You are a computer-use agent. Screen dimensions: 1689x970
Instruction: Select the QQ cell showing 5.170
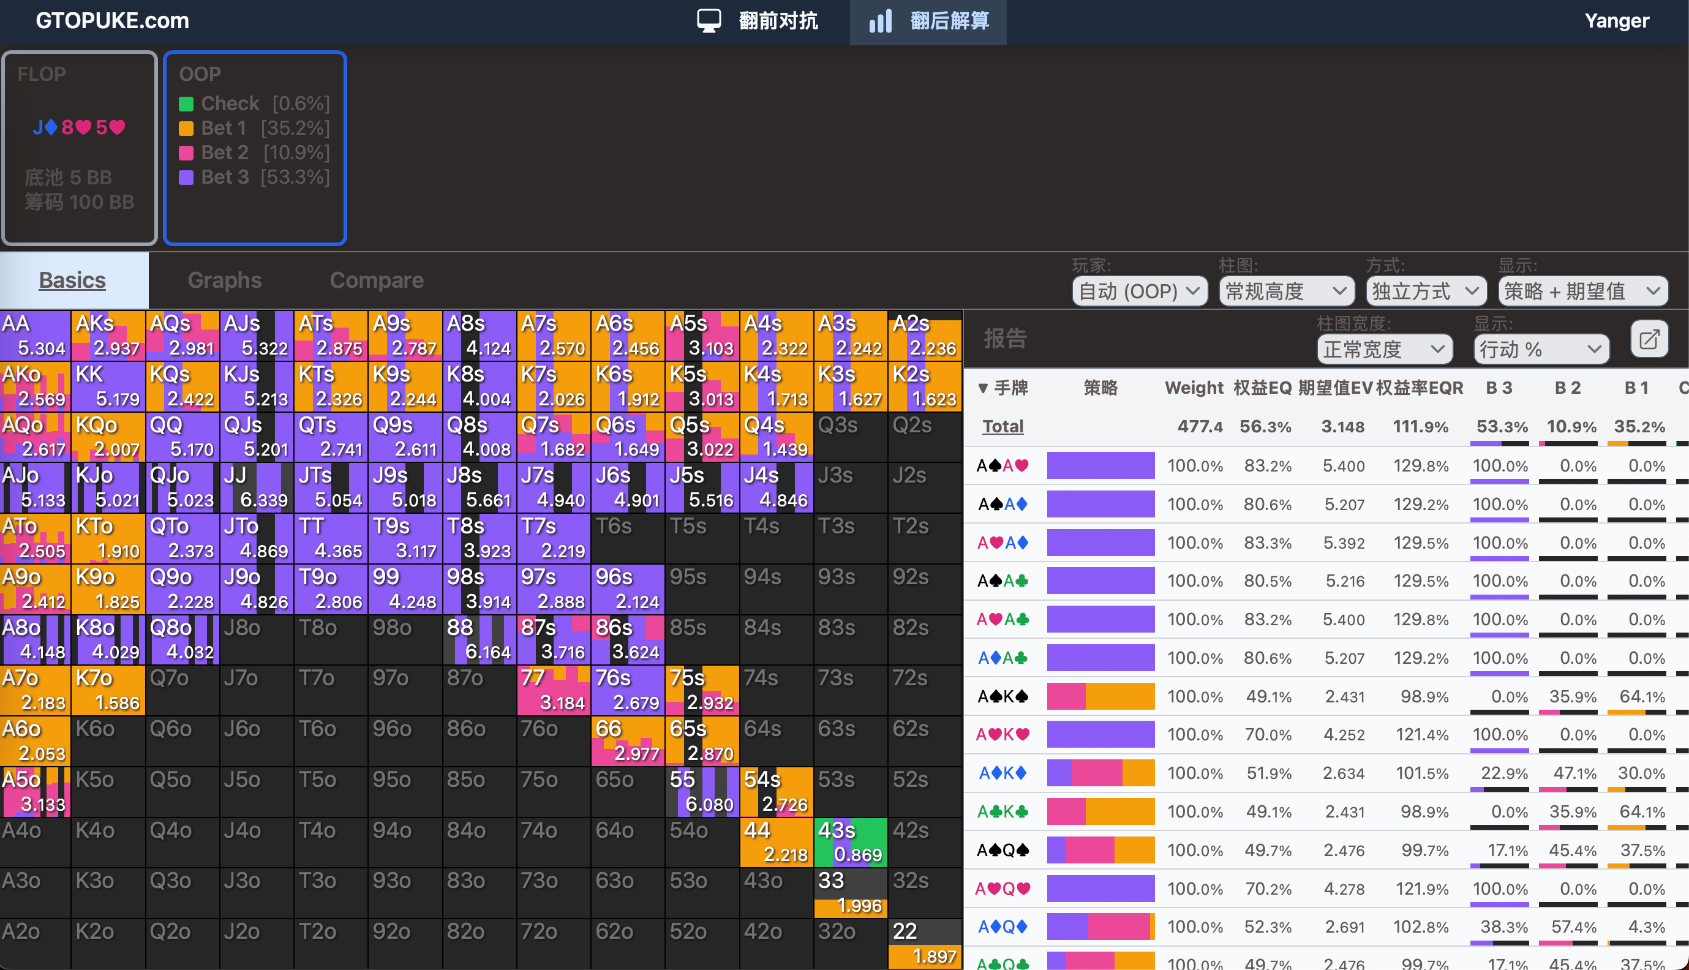coord(182,437)
